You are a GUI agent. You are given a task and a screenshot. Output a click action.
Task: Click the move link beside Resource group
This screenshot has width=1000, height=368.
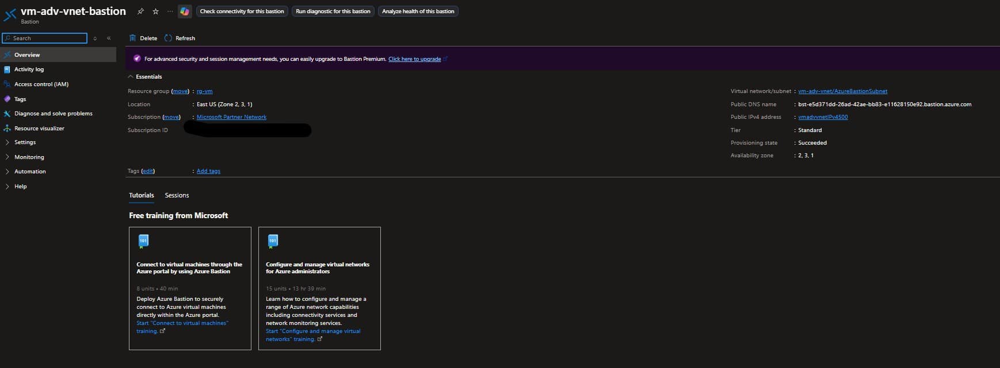(181, 91)
